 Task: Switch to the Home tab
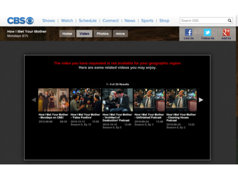pos(67,33)
